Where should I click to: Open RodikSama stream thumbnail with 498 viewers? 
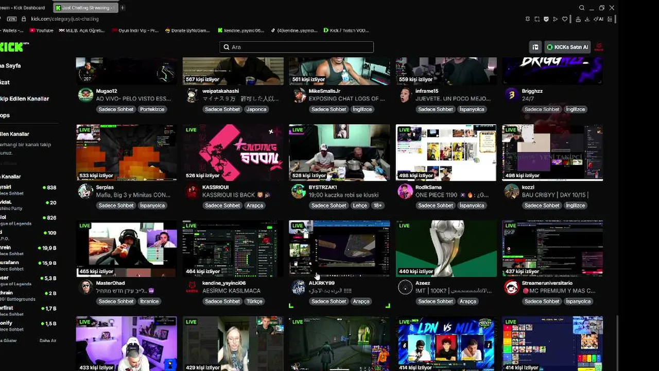(446, 153)
